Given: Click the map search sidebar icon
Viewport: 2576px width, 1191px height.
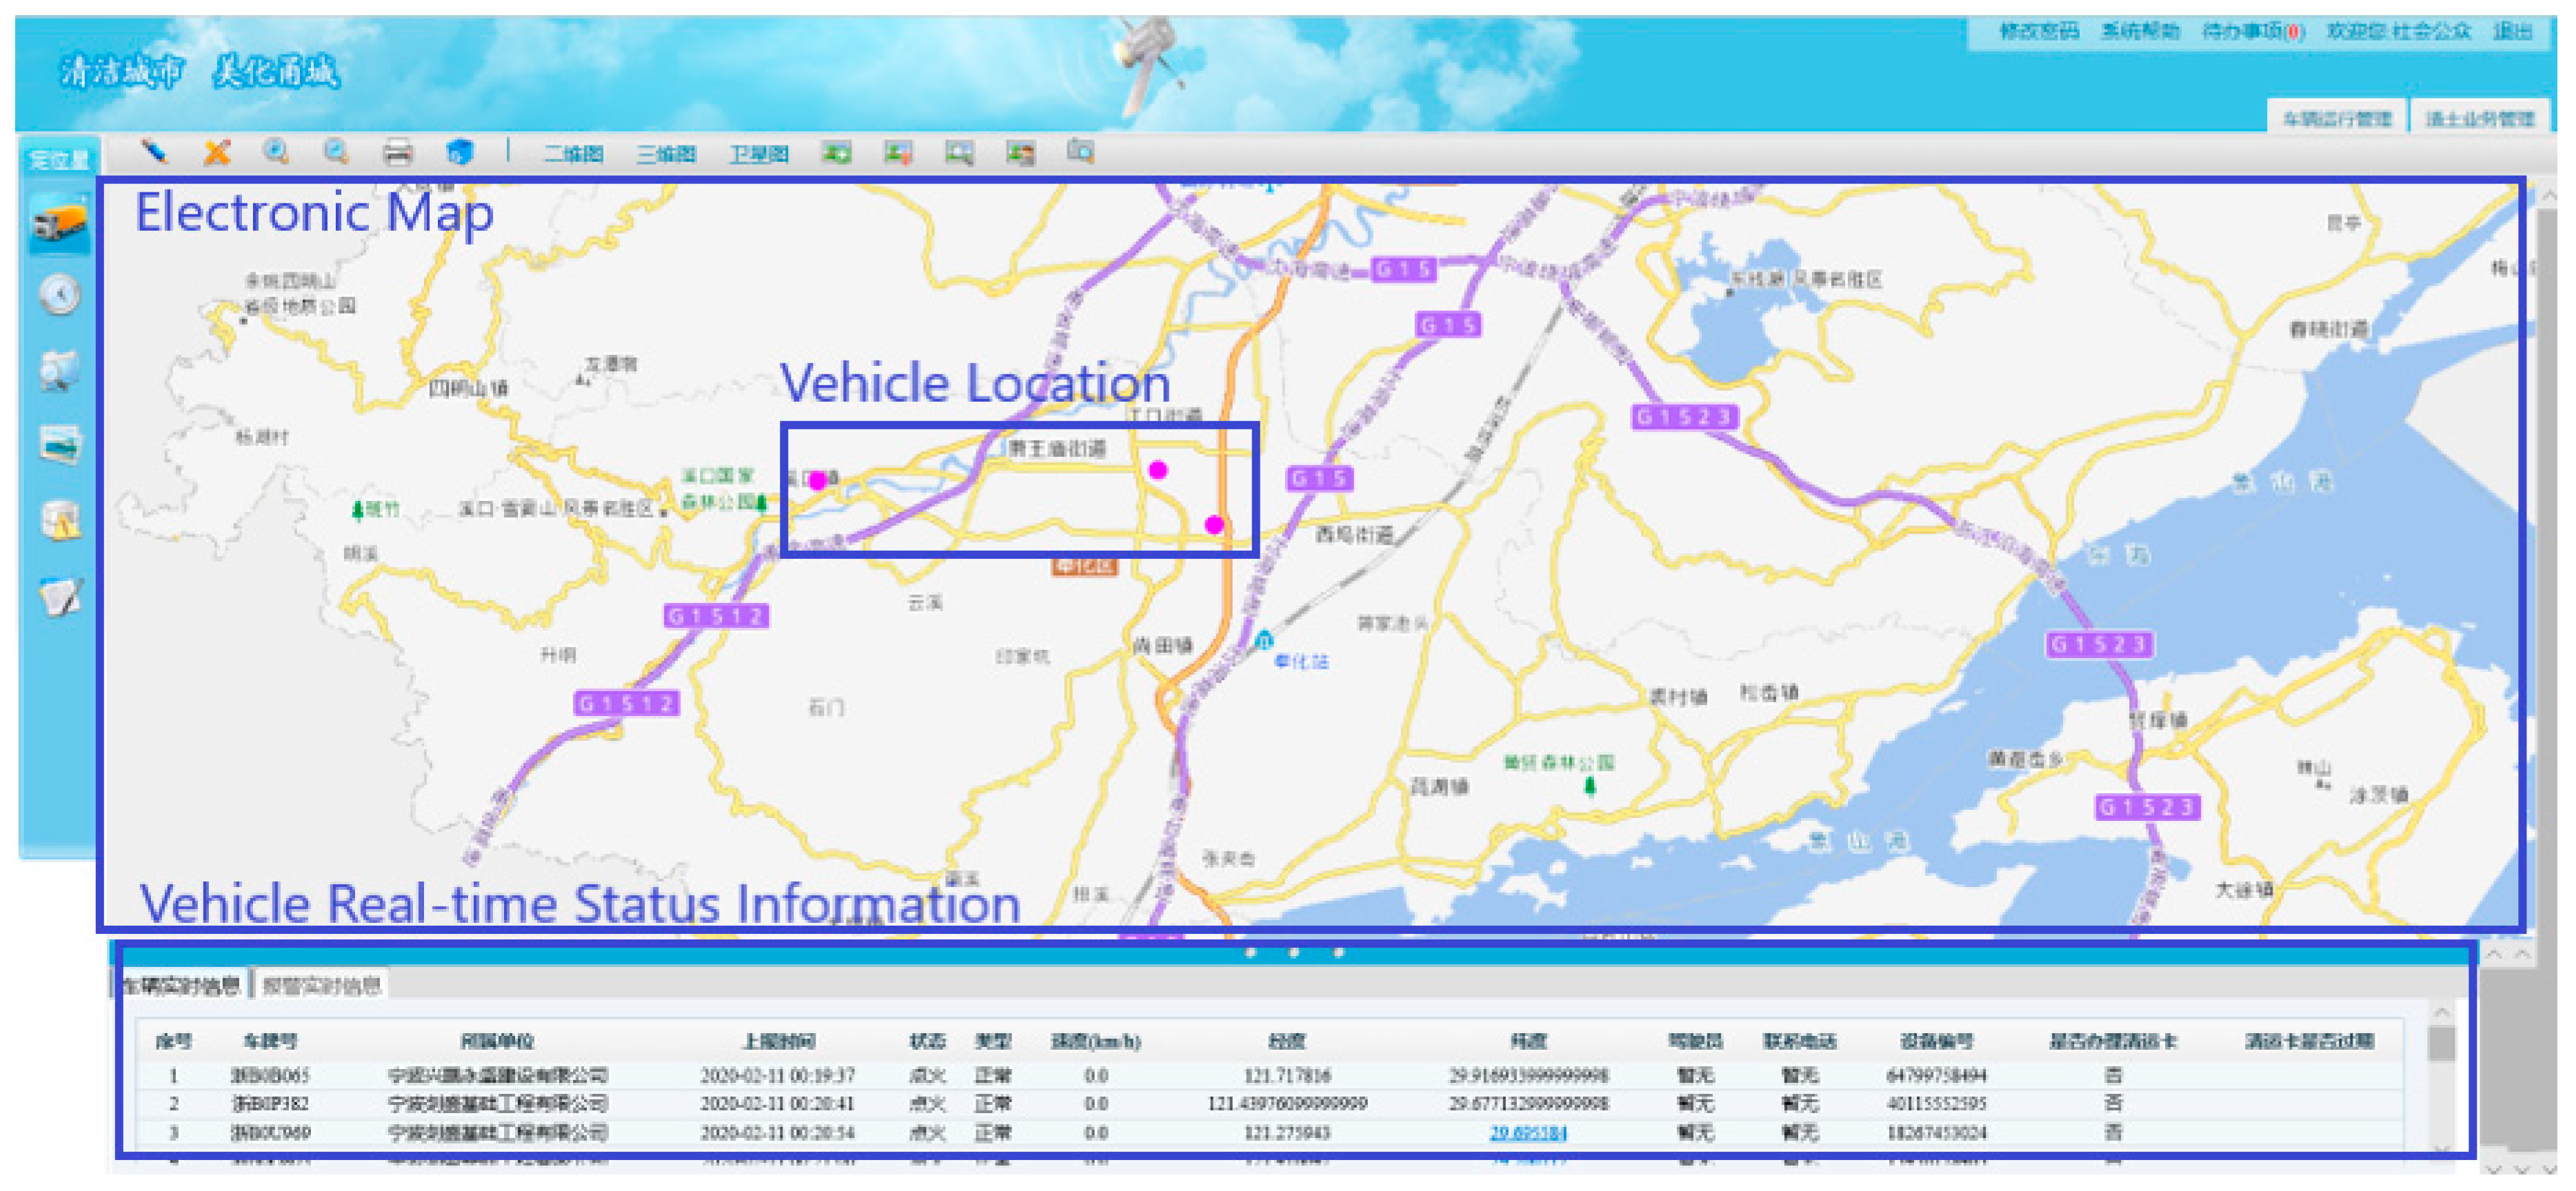Looking at the screenshot, I should (x=60, y=370).
